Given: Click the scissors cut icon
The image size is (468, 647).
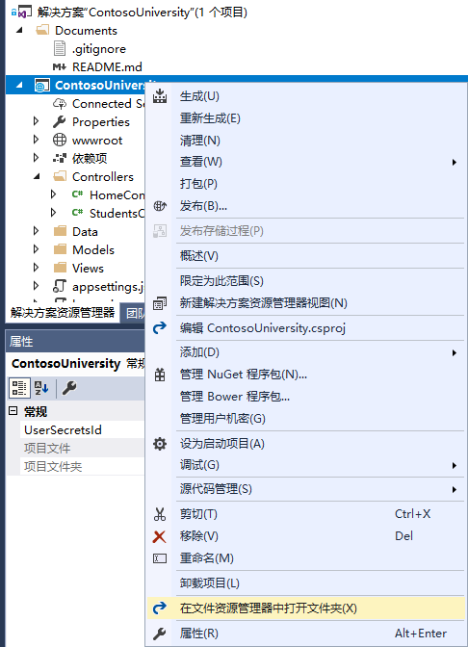Looking at the screenshot, I should click(160, 514).
